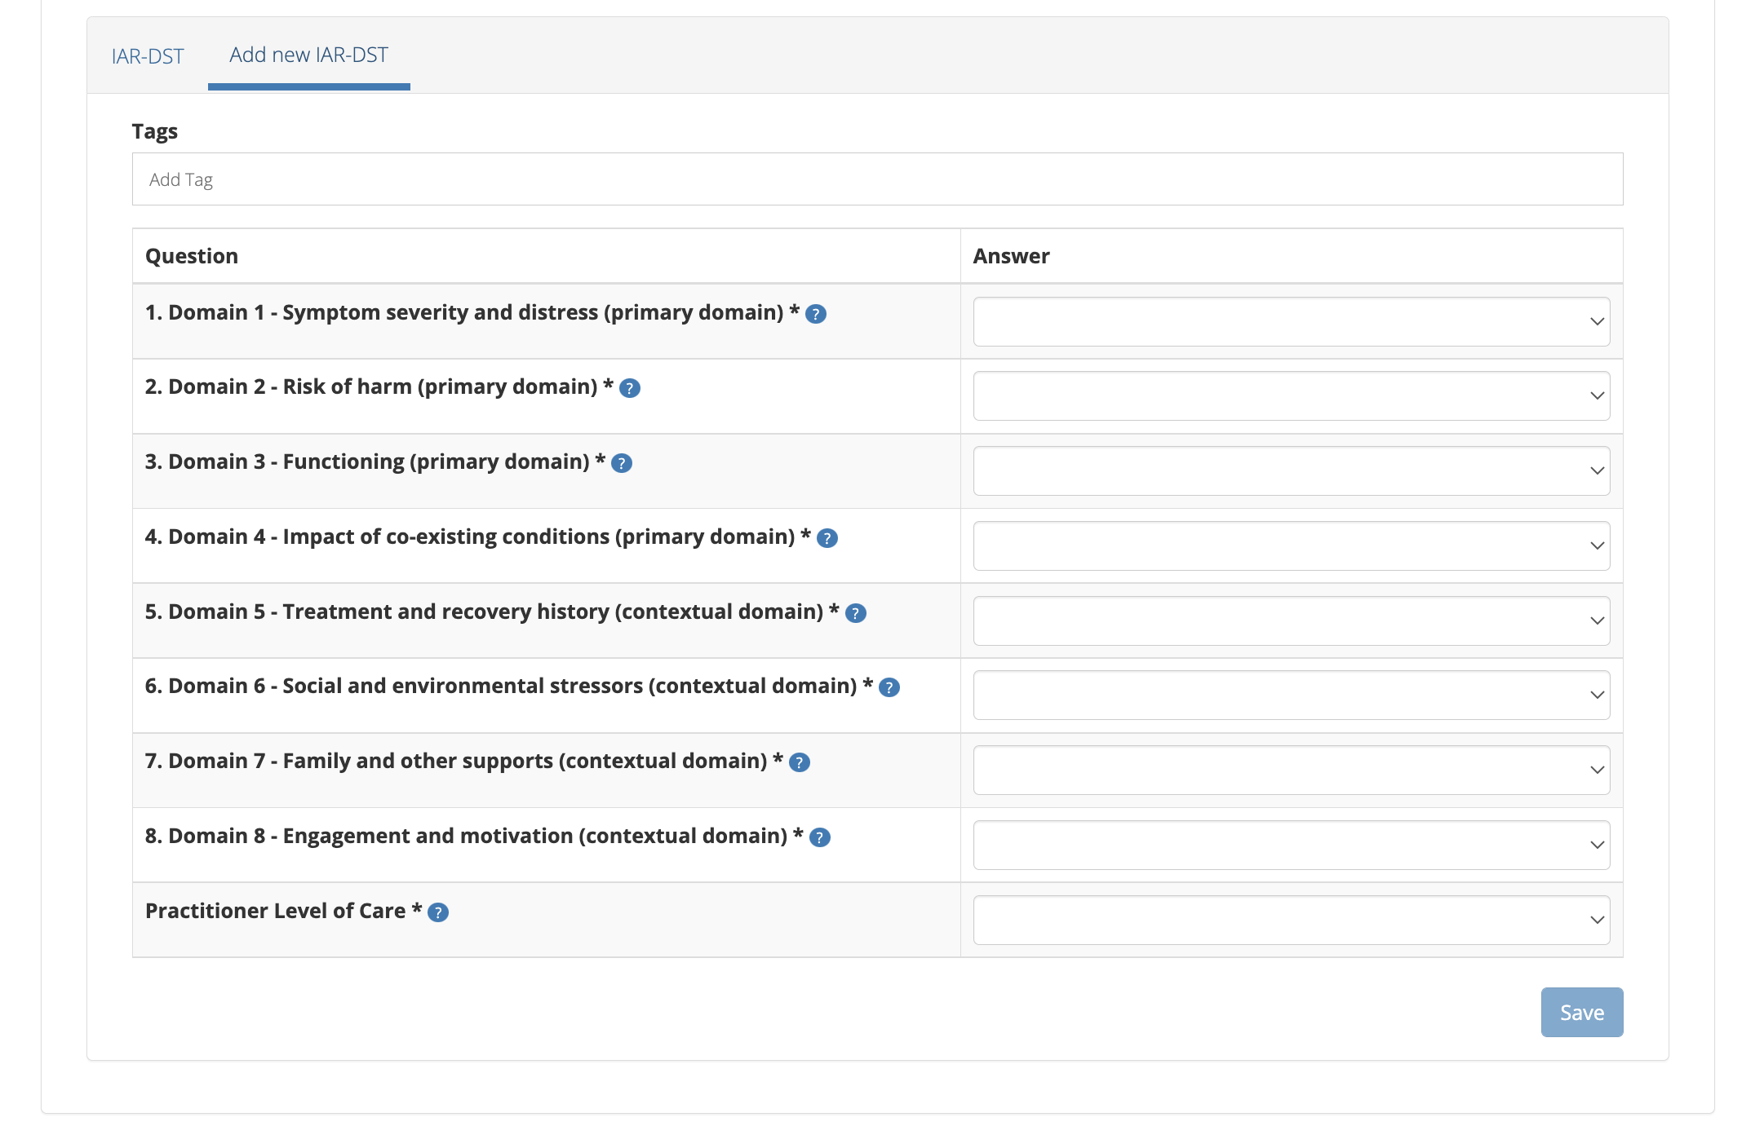This screenshot has height=1135, width=1764.
Task: Expand the Practitioner Level of Care dropdown
Action: click(1292, 920)
